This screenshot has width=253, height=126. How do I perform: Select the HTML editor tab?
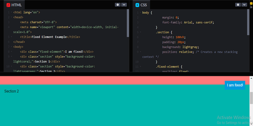click(14, 5)
